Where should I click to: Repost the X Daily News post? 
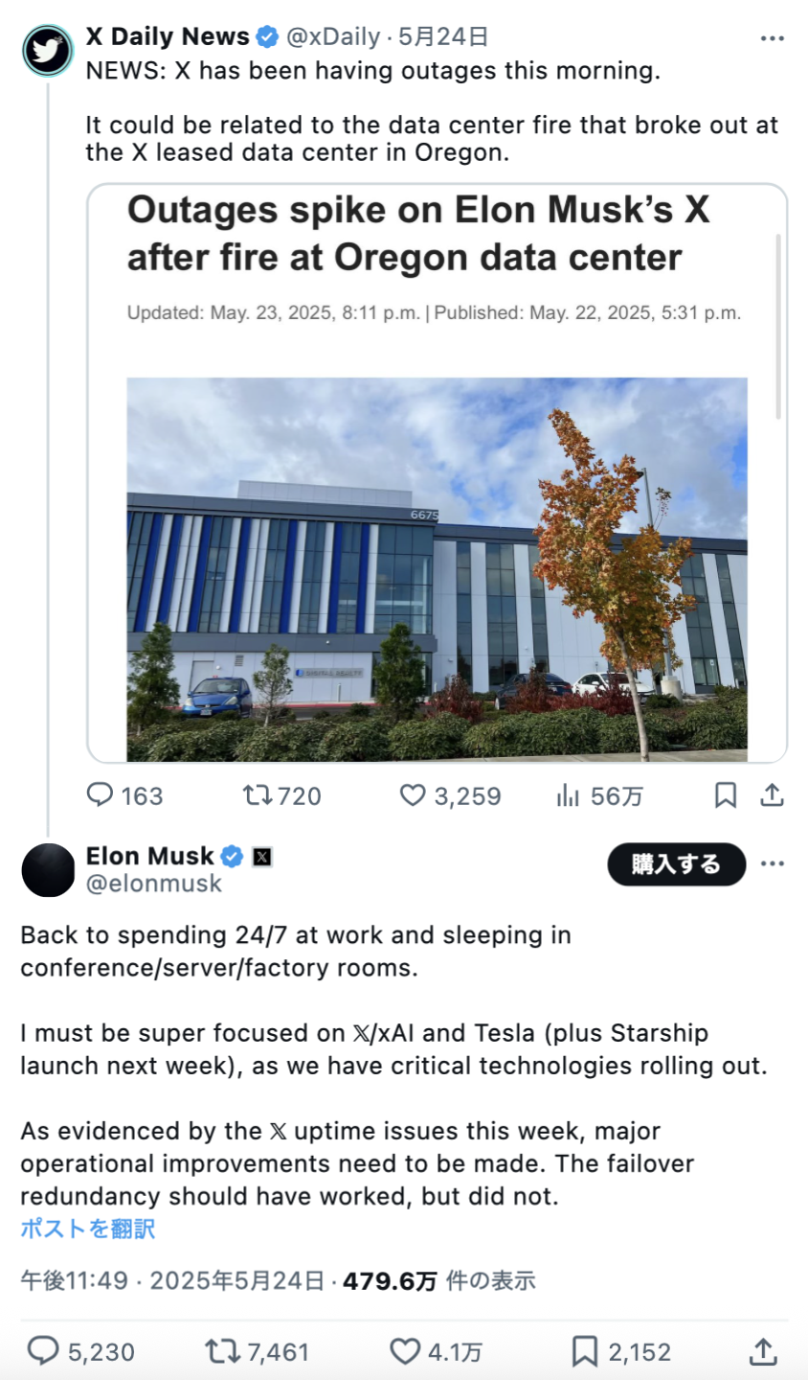(281, 795)
